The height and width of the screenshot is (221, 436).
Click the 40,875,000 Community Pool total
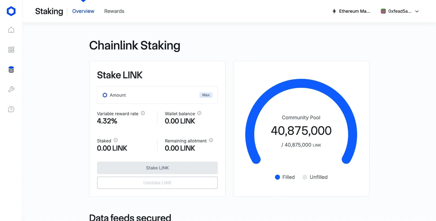[301, 131]
